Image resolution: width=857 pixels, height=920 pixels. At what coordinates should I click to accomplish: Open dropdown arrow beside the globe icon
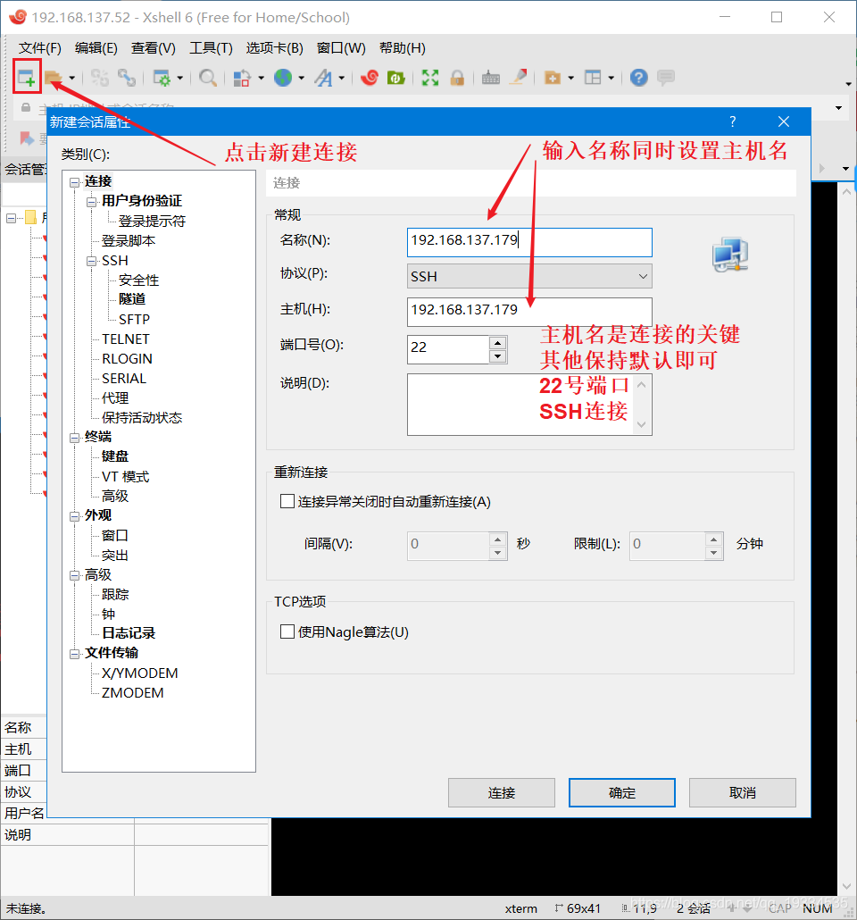tap(302, 78)
